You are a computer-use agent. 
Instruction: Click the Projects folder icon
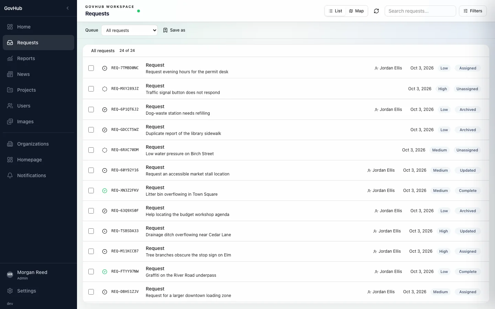click(10, 90)
